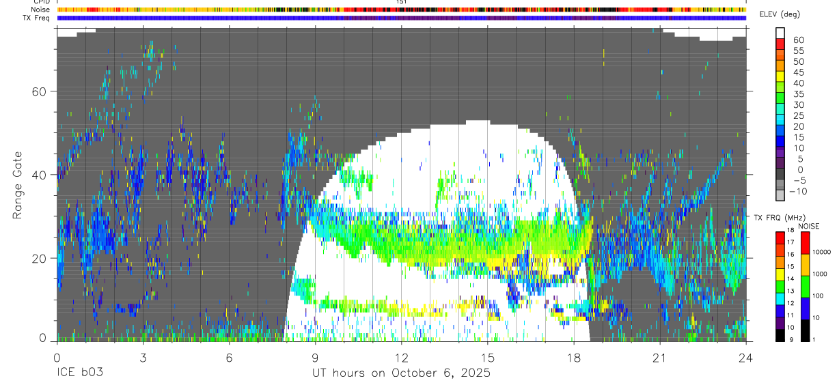Click the '10000' label on NOISE colorbar
This screenshot has height=387, width=839.
[821, 253]
